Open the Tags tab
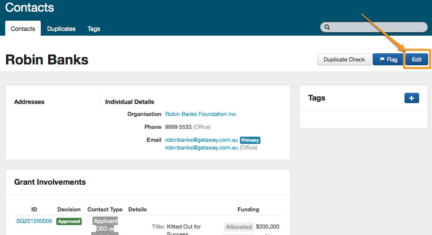This screenshot has width=432, height=235. (94, 29)
